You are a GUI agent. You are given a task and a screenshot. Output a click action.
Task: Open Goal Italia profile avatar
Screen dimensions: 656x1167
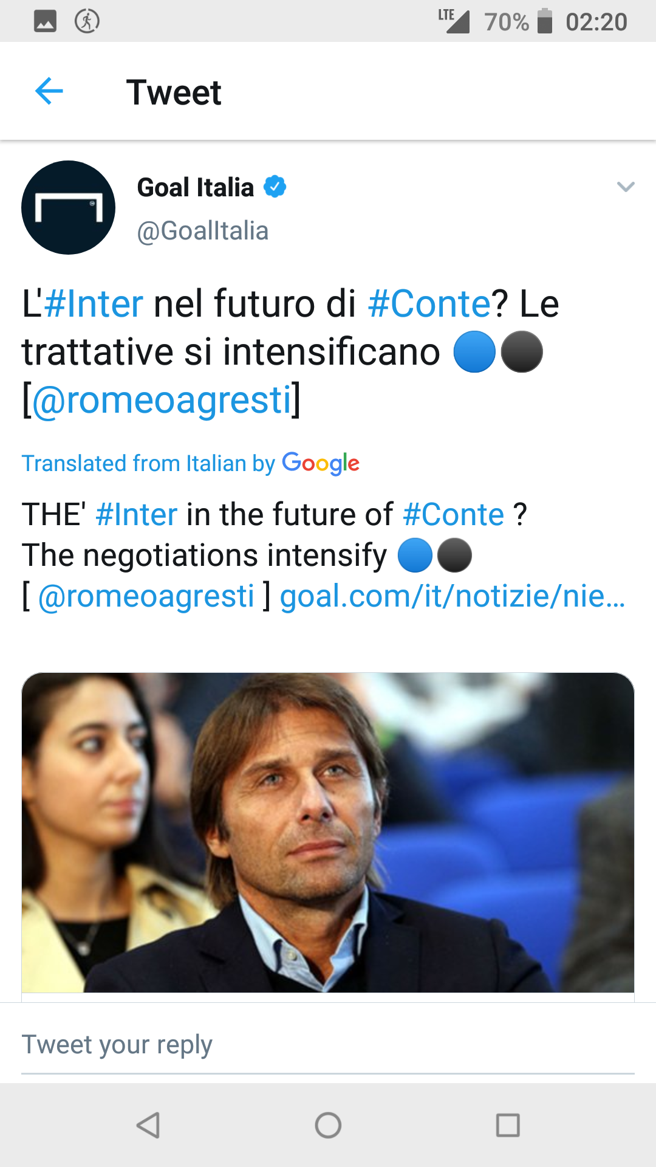pos(68,207)
